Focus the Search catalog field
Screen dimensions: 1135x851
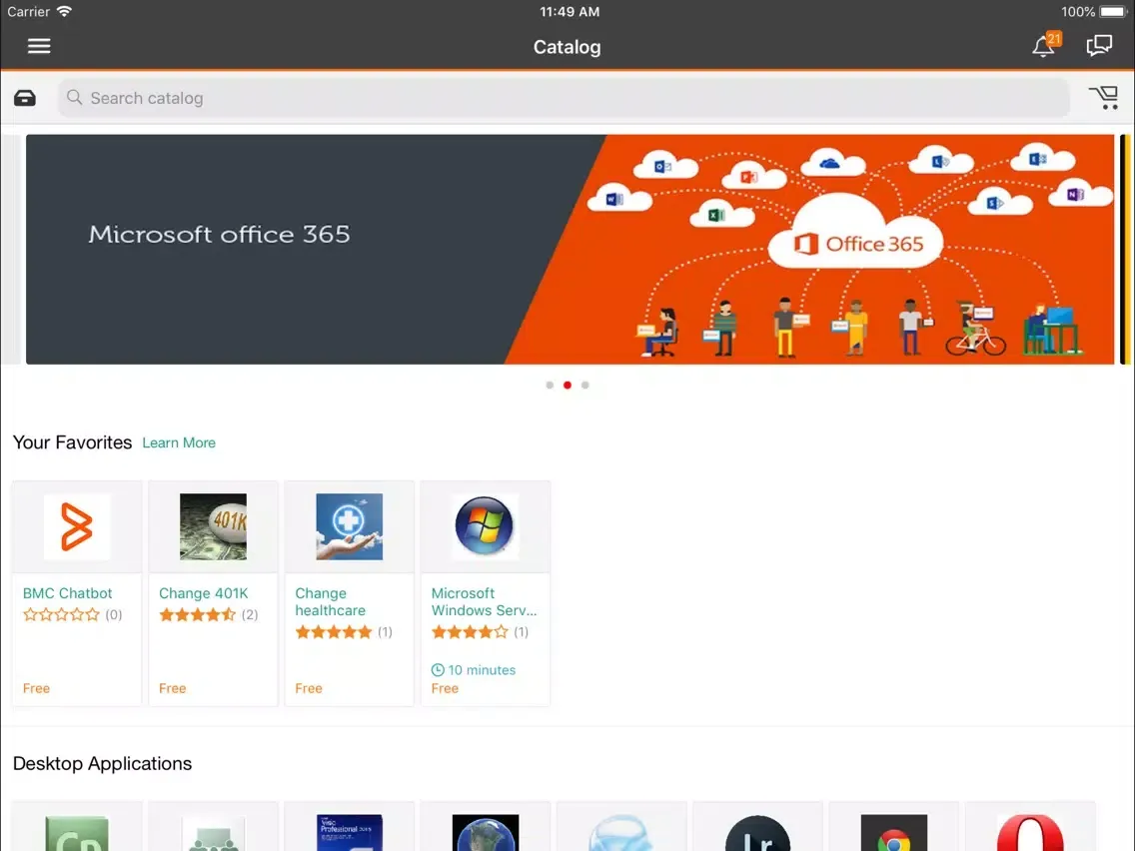(x=564, y=98)
